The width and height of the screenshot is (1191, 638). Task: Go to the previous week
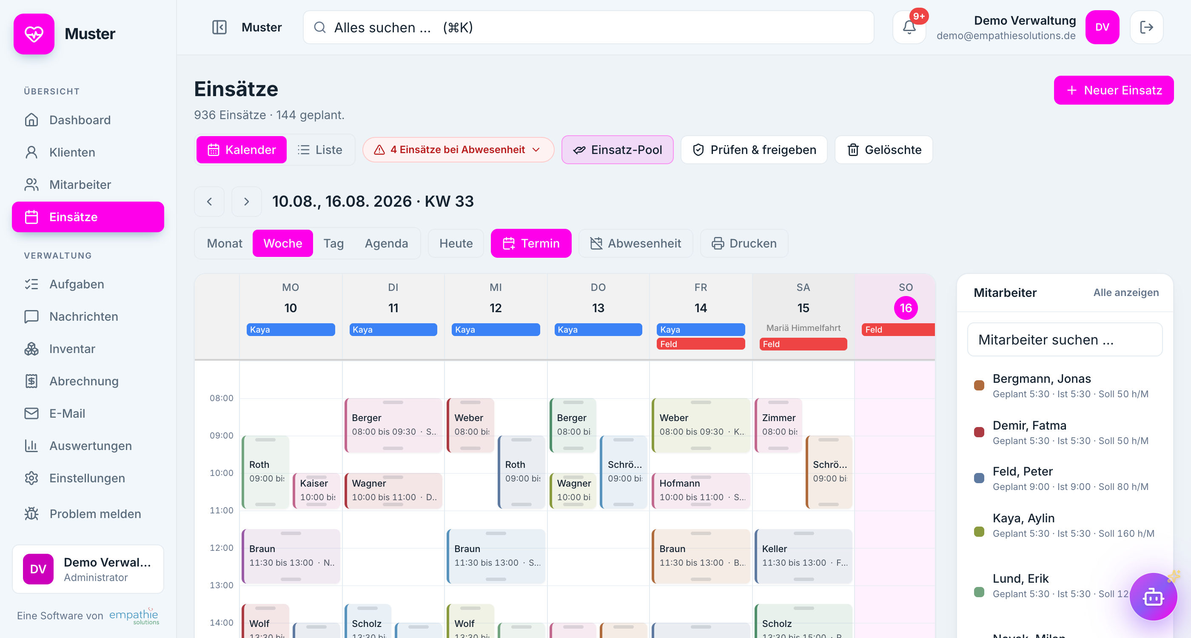coord(209,202)
